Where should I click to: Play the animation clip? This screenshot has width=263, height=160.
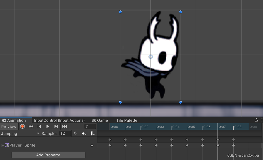48,126
